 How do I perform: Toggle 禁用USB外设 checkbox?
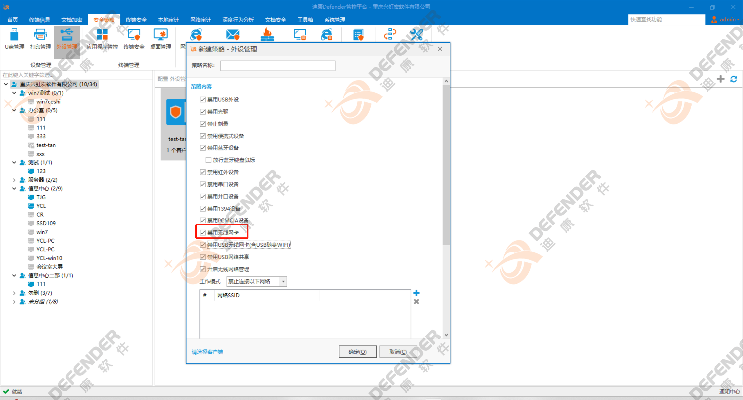(x=203, y=100)
